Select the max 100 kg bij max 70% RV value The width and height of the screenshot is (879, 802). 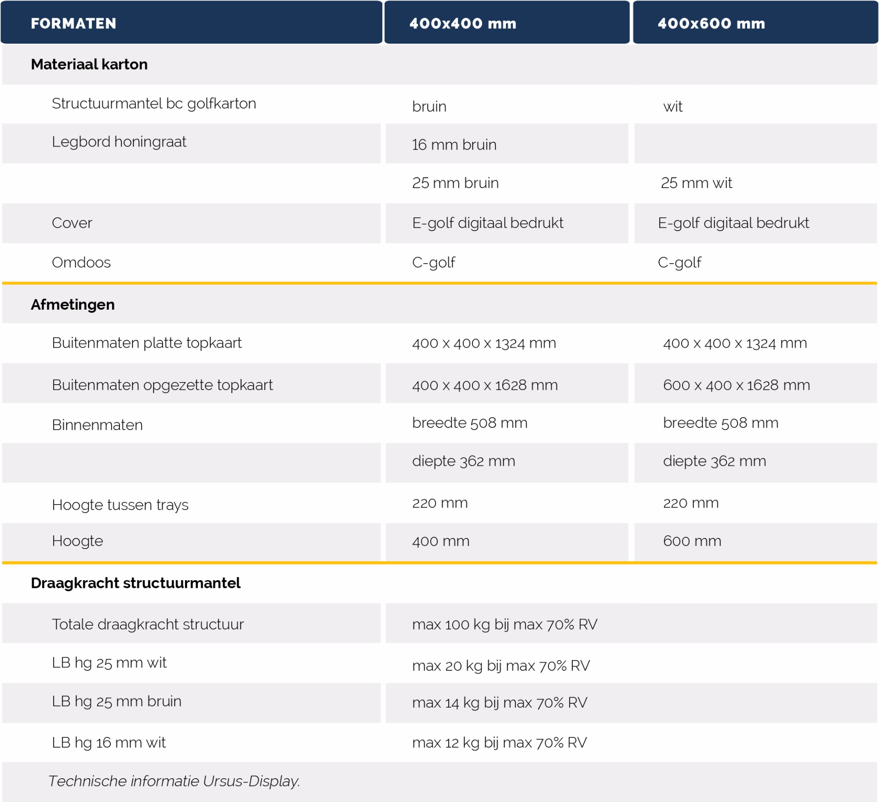[x=505, y=624]
